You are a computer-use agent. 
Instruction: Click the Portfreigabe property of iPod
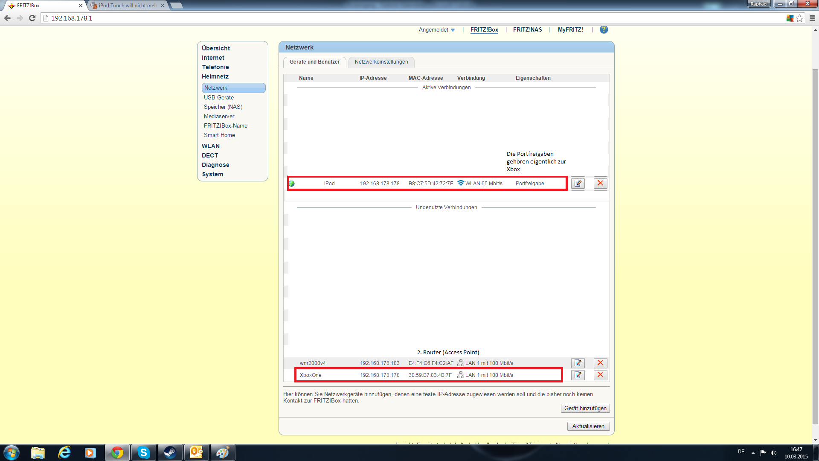(x=530, y=184)
